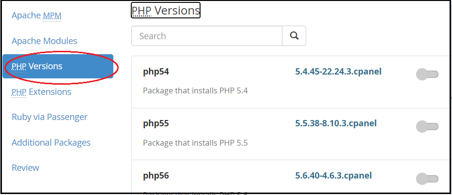Click the 'Package that installs PHP 5.4' description
The height and width of the screenshot is (195, 452).
[x=195, y=91]
